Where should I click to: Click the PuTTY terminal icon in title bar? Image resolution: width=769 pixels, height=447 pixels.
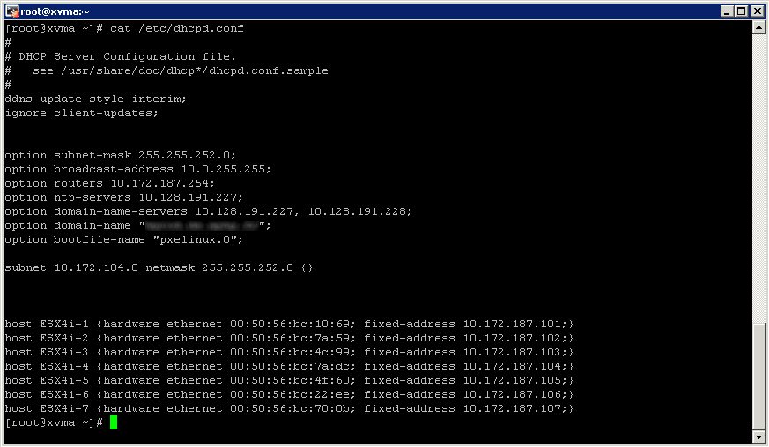(x=11, y=11)
